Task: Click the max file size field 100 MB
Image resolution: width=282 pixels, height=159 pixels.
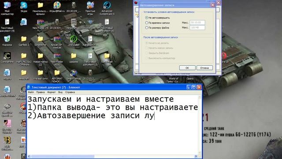Action: point(197,27)
